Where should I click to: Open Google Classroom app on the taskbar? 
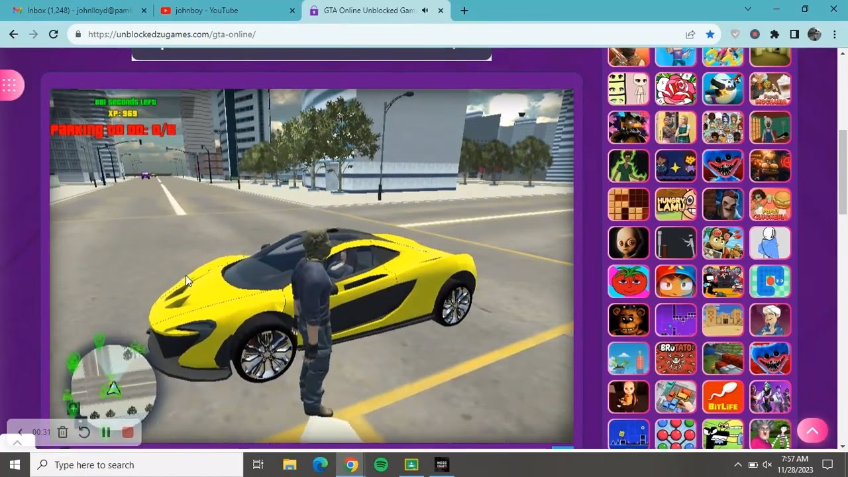click(x=411, y=464)
